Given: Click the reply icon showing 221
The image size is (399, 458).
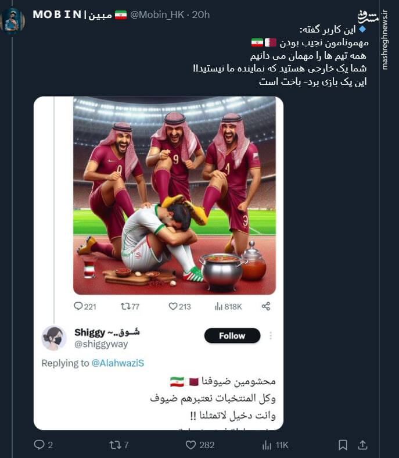Looking at the screenshot, I should [78, 306].
